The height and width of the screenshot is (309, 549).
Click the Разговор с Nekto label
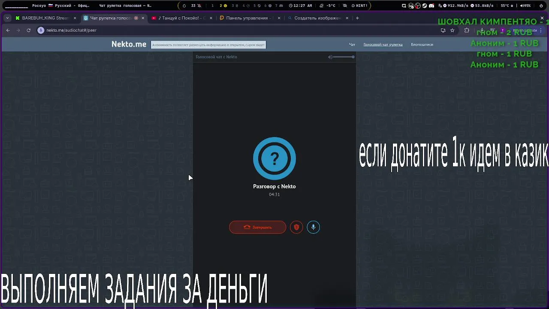pos(274,186)
